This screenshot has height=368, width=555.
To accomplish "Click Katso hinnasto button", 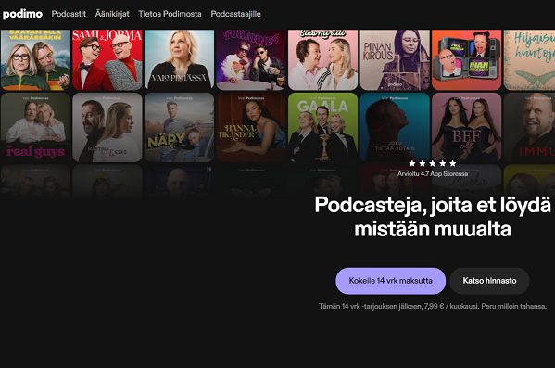I will tap(489, 281).
